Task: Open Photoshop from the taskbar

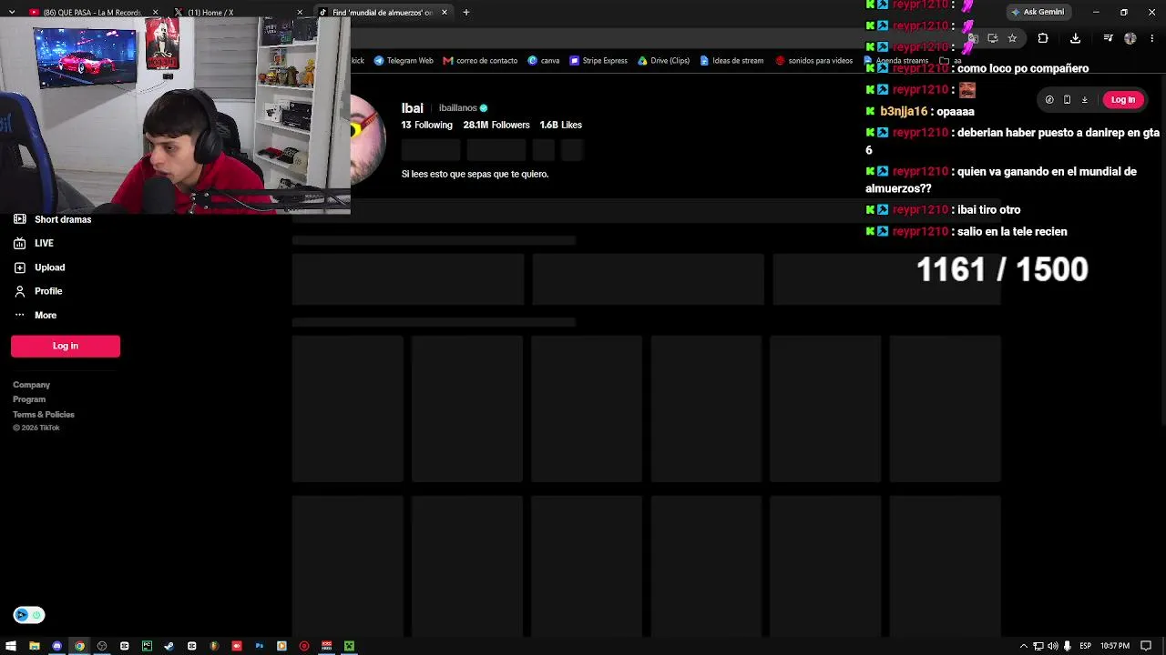Action: (x=260, y=646)
